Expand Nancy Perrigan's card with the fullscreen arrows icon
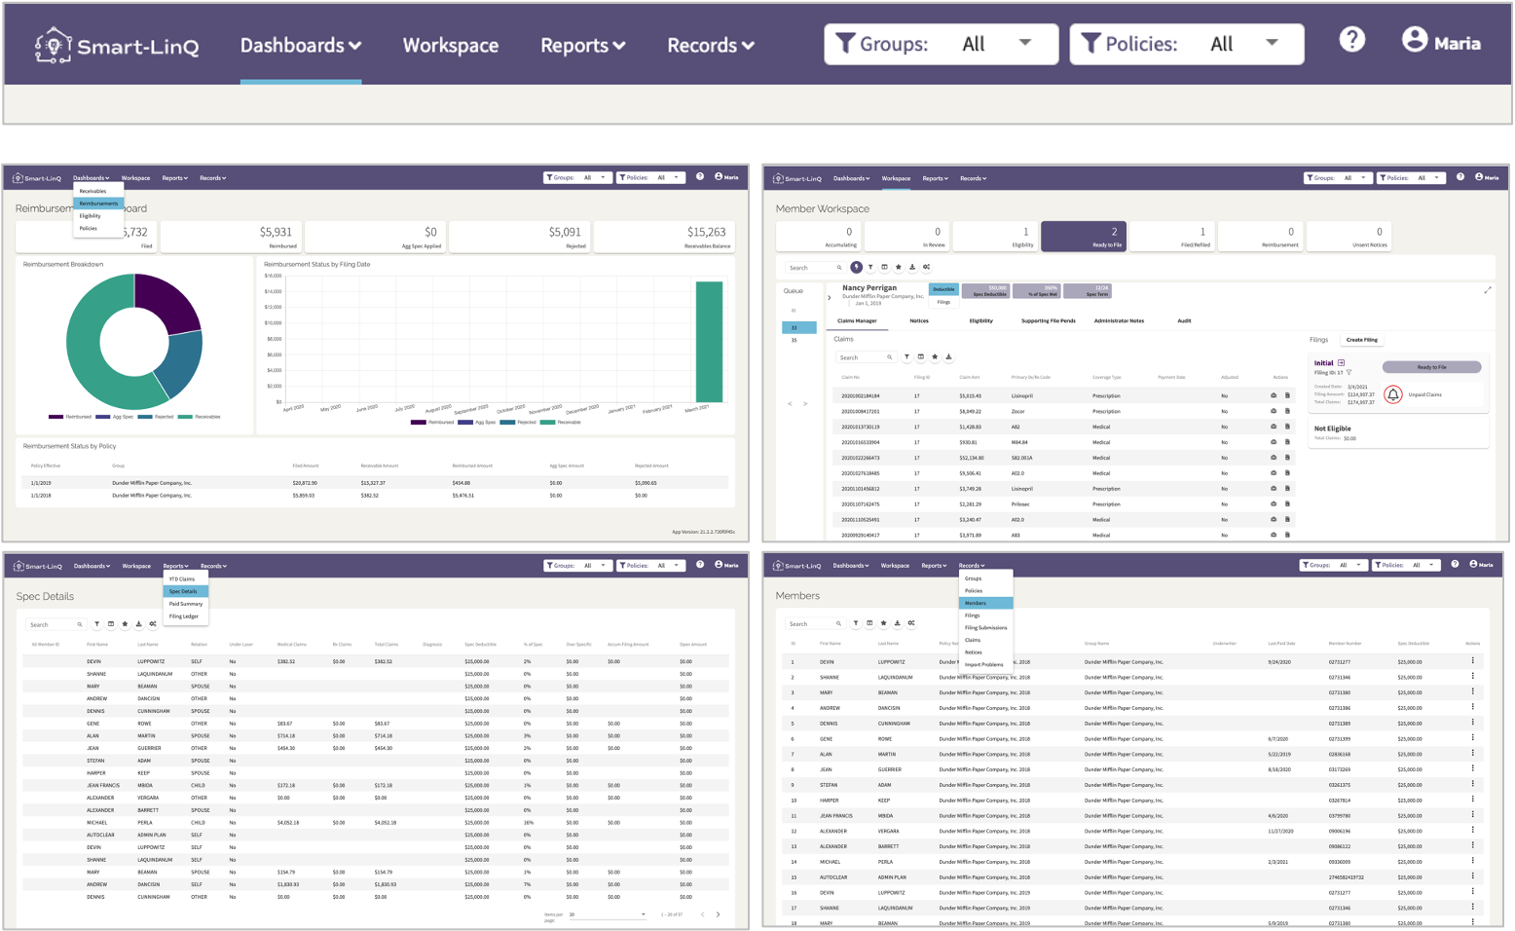Screen dimensions: 1515x931 point(1487,290)
